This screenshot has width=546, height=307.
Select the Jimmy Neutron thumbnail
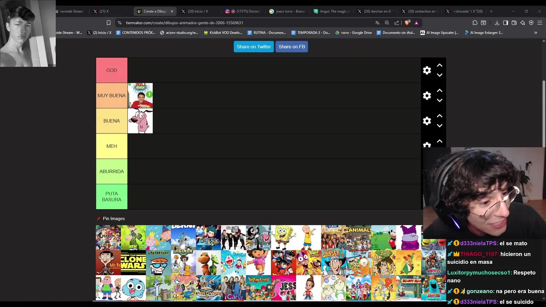click(309, 288)
